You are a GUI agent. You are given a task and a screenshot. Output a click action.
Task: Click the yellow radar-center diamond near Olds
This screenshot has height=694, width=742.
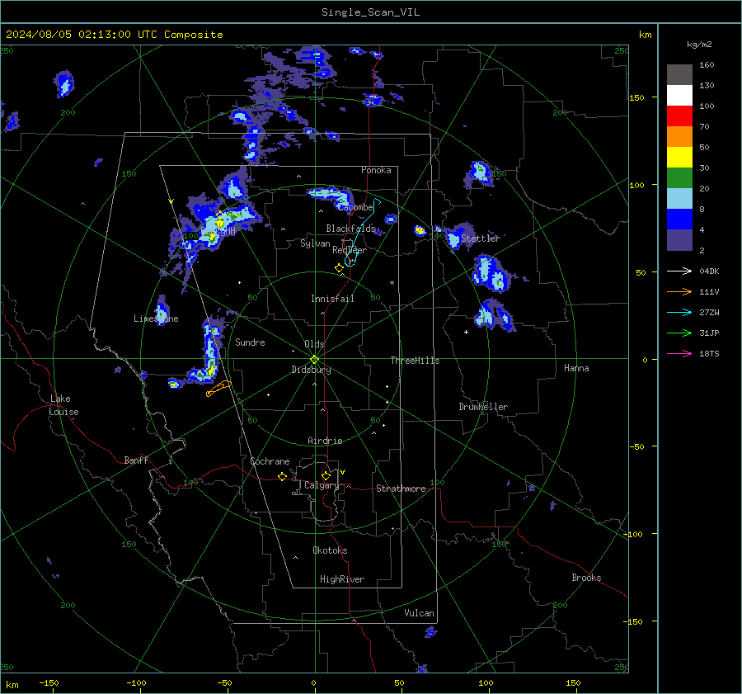click(315, 359)
